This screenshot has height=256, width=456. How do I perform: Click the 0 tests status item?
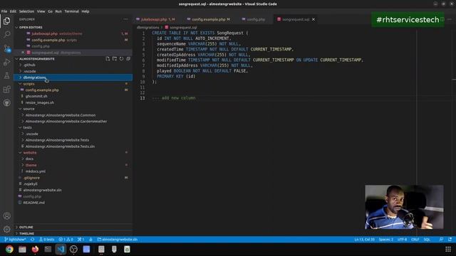(x=47, y=240)
